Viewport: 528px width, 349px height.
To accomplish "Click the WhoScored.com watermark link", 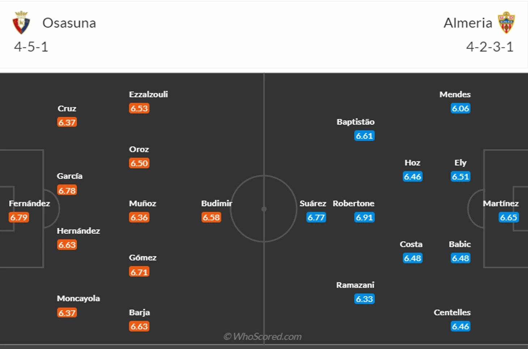I will coord(263,337).
